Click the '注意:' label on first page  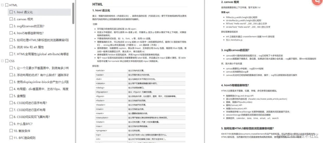[95, 24]
